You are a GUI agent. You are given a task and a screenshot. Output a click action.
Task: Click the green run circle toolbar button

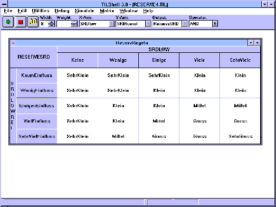[x=8, y=22]
